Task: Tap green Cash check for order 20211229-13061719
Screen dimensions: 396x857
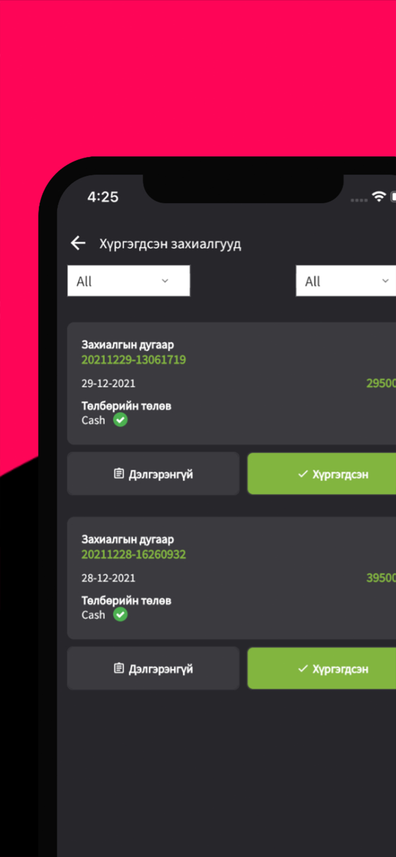Action: coord(120,420)
